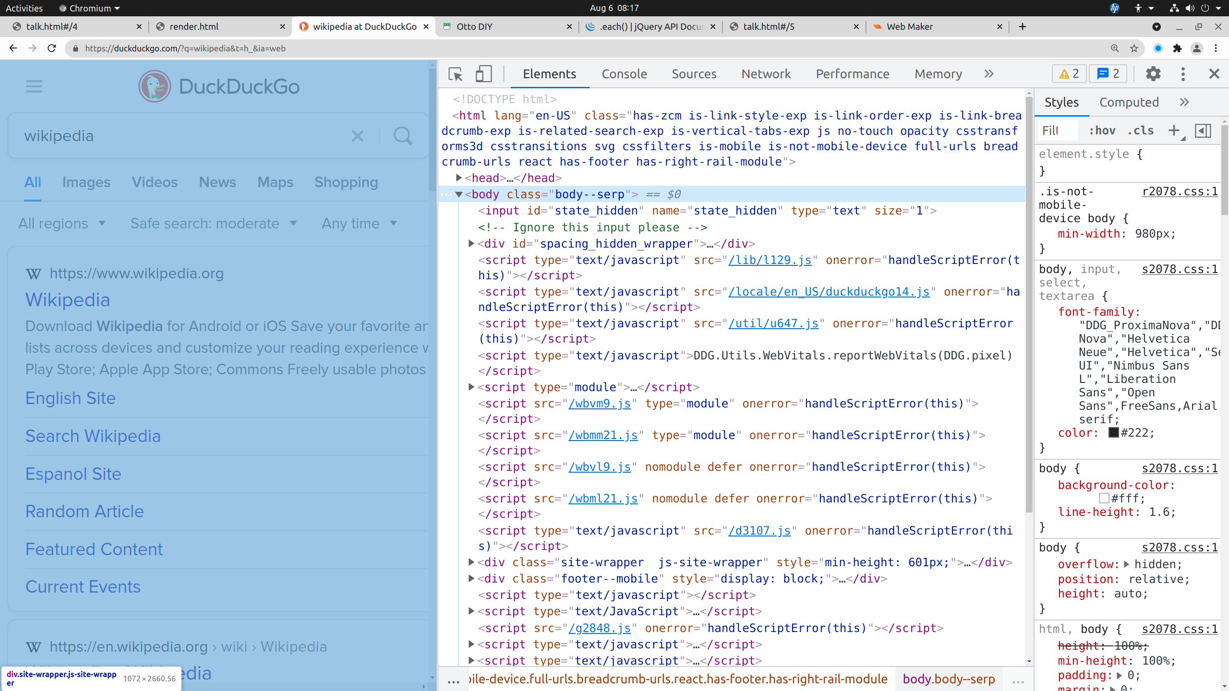This screenshot has height=691, width=1229.
Task: Open the Images search tab
Action: [86, 182]
